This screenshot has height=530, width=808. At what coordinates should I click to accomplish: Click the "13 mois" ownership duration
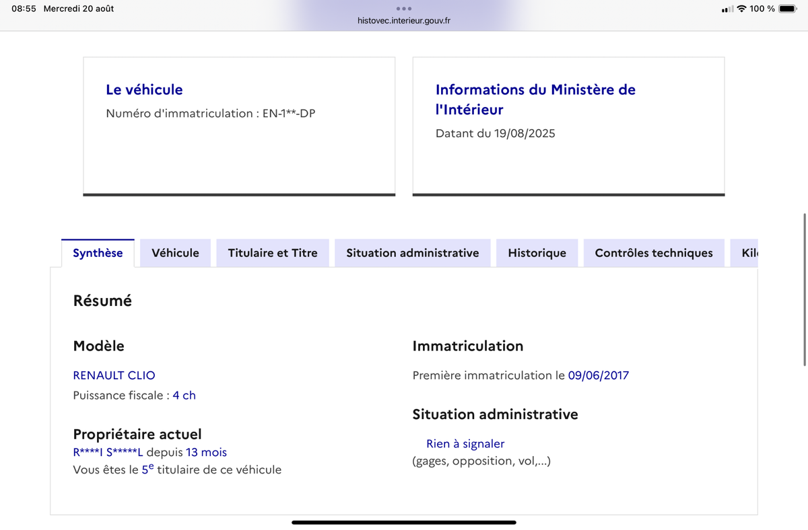206,453
